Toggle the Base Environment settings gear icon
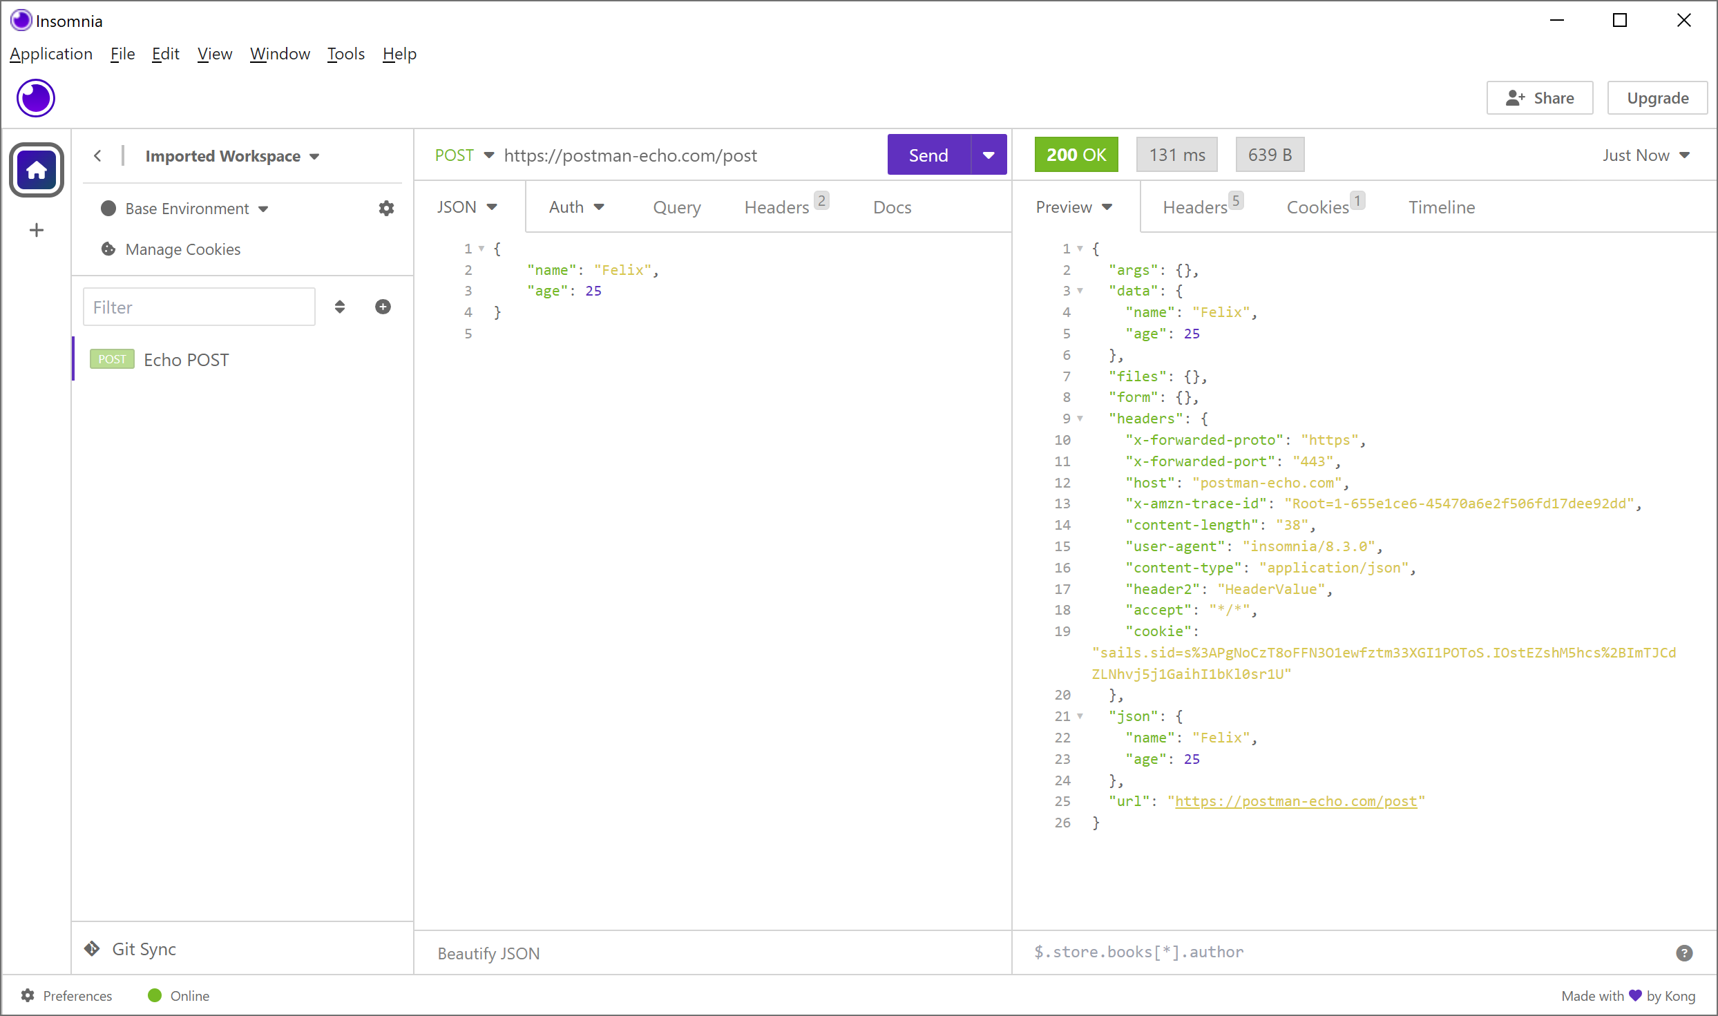Screen dimensions: 1718x1016 (385, 208)
